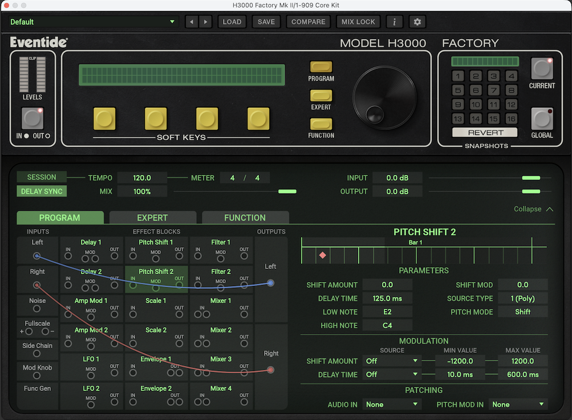Collapse the lower editing panel
The height and width of the screenshot is (420, 572).
533,209
